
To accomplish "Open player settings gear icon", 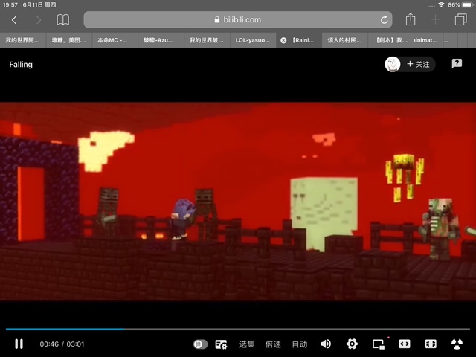I will 352,344.
